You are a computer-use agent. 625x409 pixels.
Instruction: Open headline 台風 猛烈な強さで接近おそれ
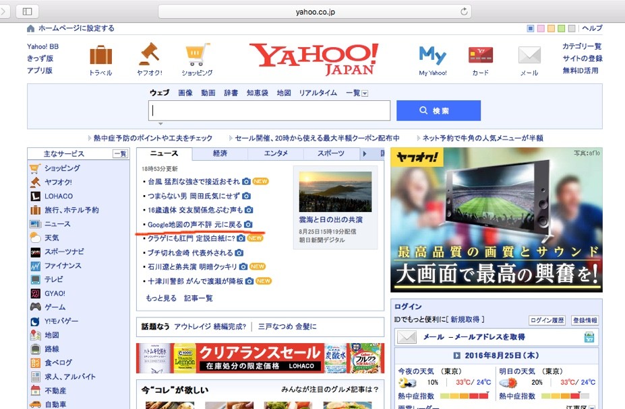[194, 182]
